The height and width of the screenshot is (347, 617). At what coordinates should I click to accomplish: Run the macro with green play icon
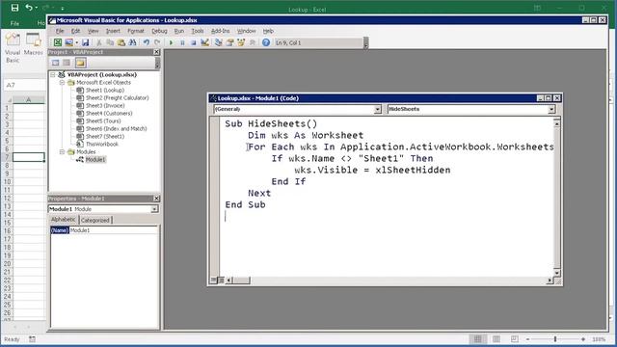171,42
